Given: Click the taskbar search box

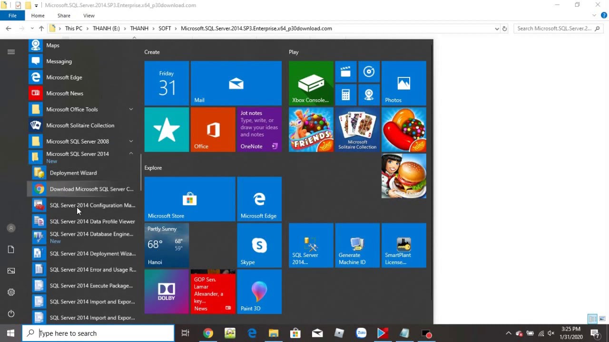Looking at the screenshot, I should pos(98,333).
